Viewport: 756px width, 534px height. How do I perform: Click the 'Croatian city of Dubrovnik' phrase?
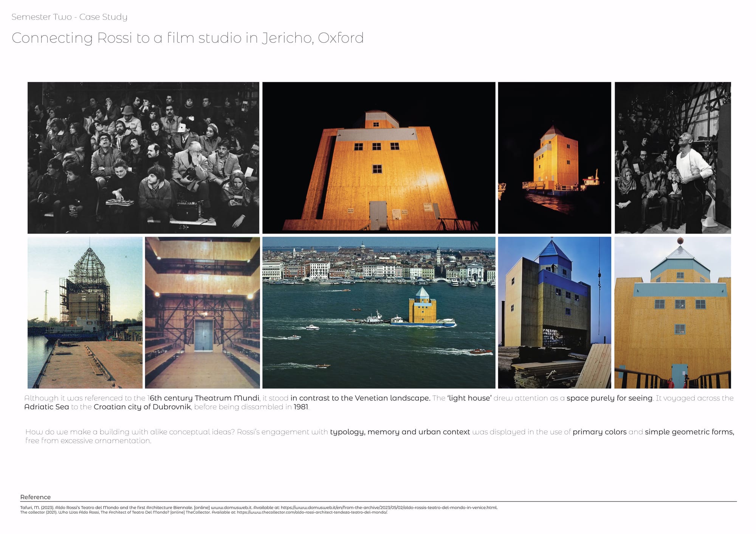pyautogui.click(x=142, y=407)
